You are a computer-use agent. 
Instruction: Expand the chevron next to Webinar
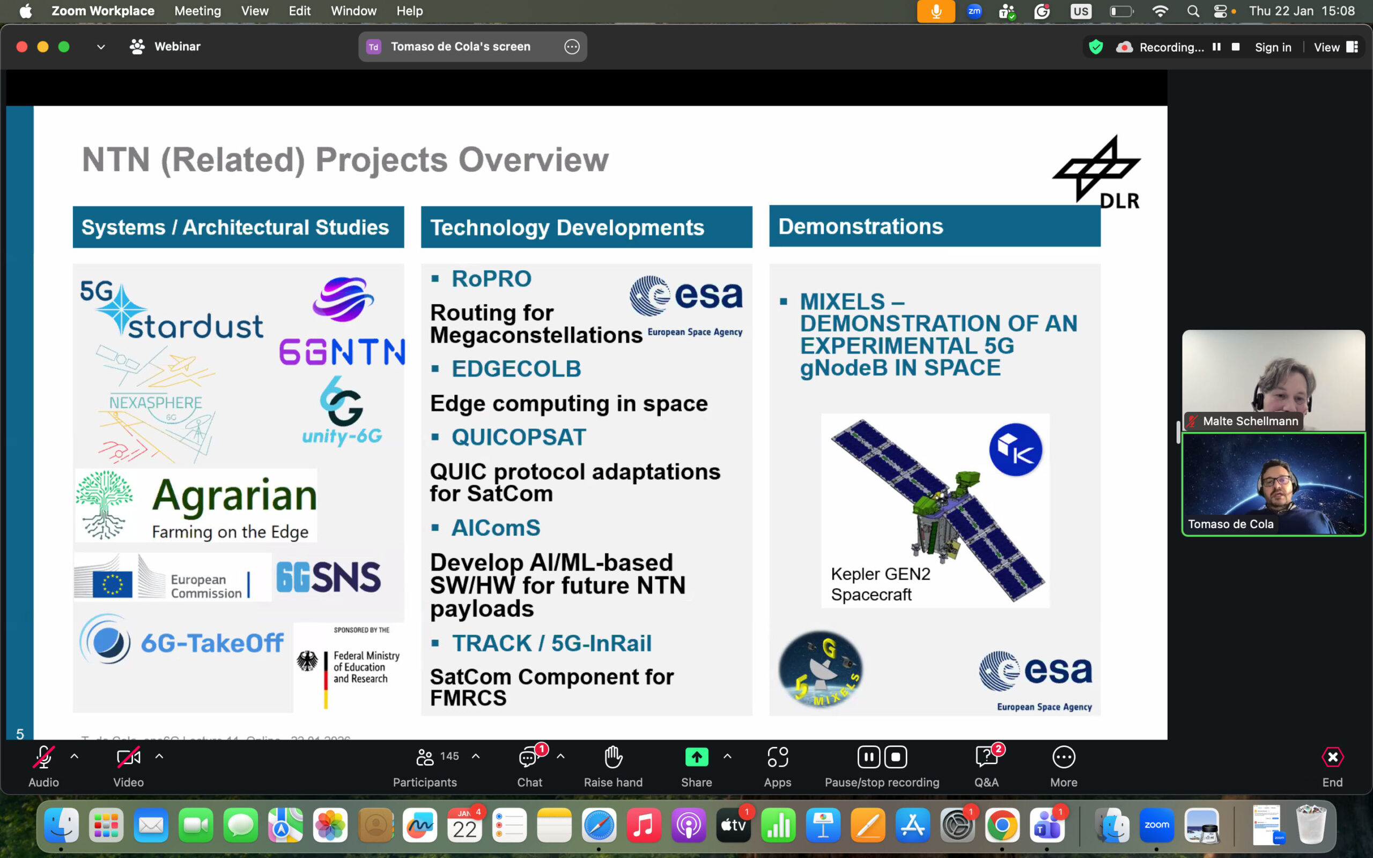(101, 47)
